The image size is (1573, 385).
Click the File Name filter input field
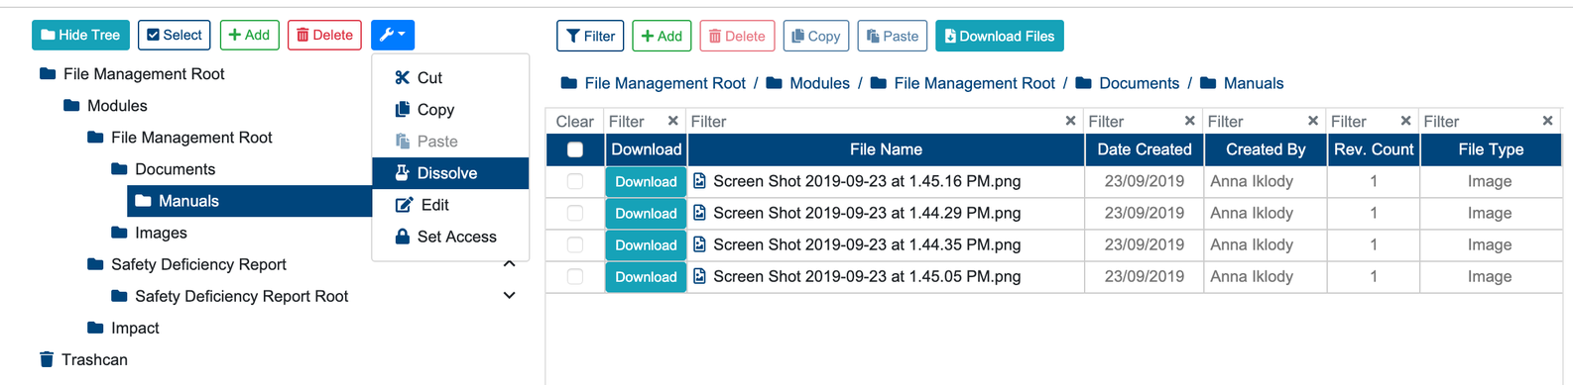[x=876, y=121]
